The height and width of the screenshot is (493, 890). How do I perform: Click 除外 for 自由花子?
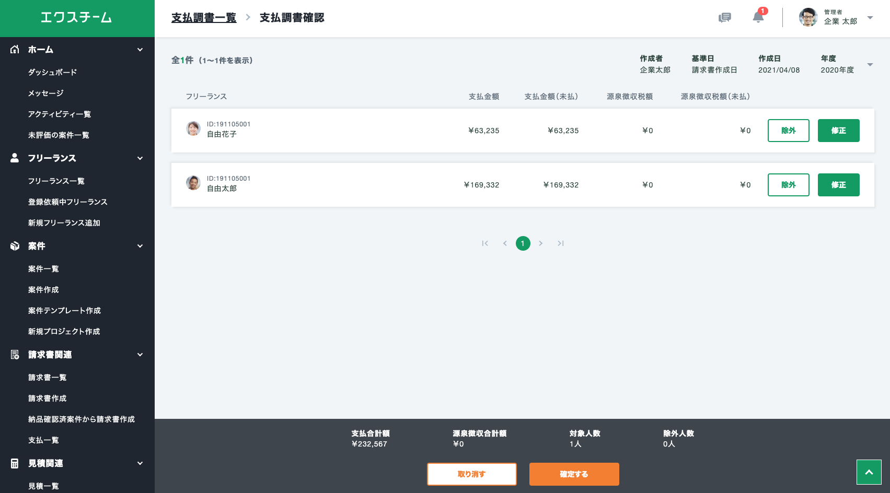788,131
